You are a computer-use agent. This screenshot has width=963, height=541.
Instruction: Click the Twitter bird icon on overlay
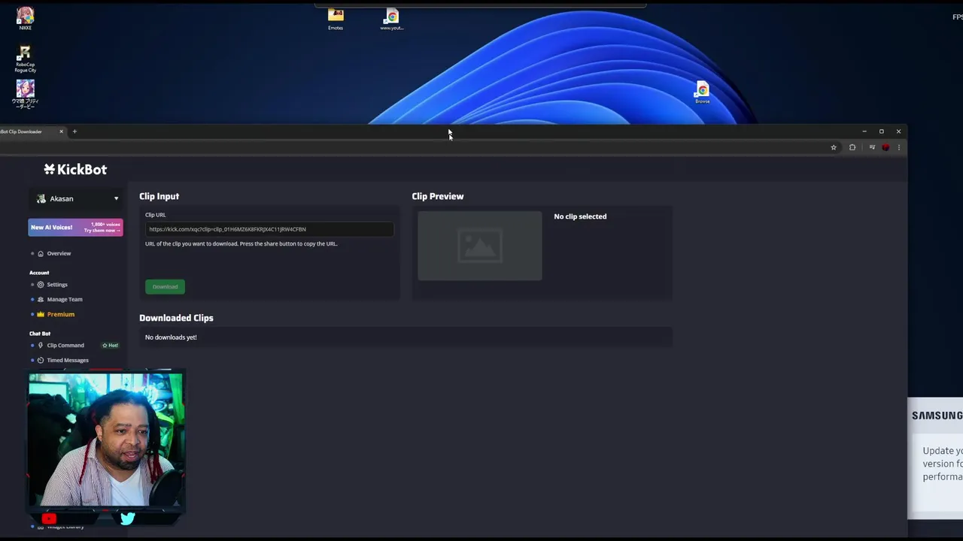point(127,518)
